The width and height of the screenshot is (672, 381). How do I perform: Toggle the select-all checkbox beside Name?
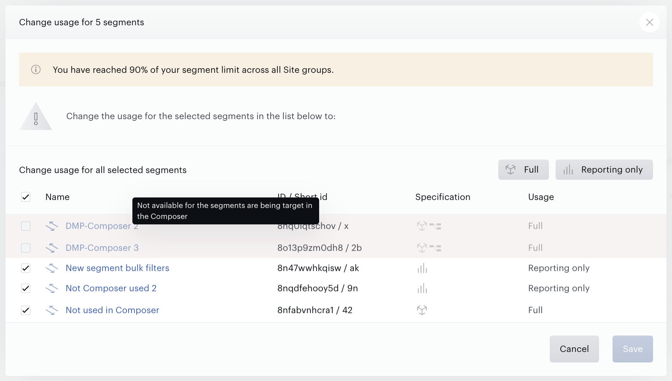tap(26, 197)
